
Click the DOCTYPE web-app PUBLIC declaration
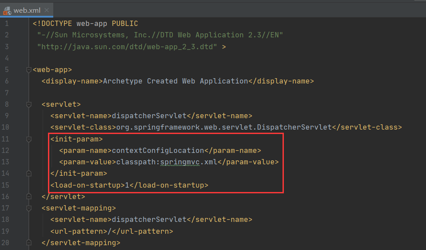tap(85, 24)
